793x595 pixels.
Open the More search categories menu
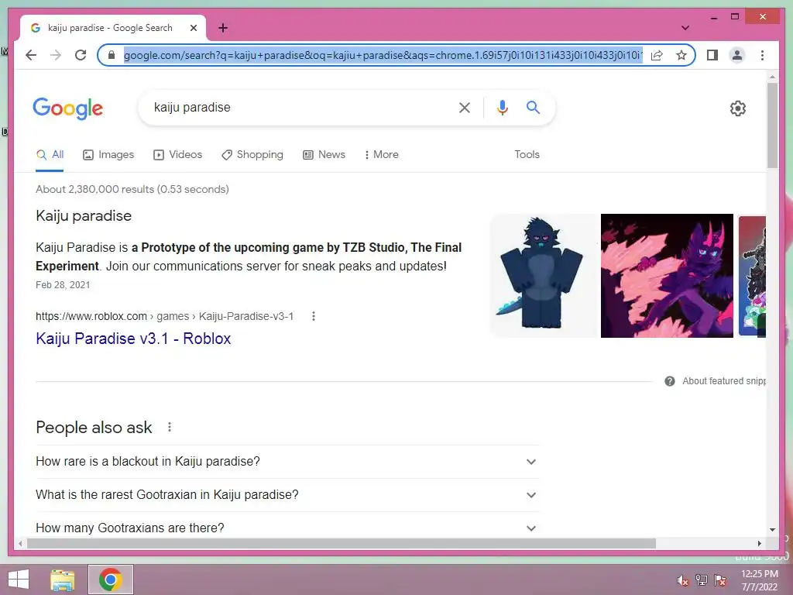[x=381, y=155]
